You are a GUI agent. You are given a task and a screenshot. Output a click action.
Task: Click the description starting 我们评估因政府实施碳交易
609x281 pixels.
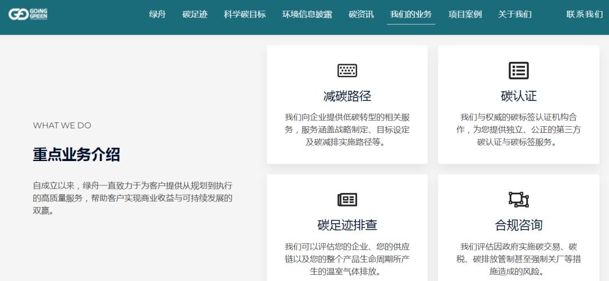[519, 259]
